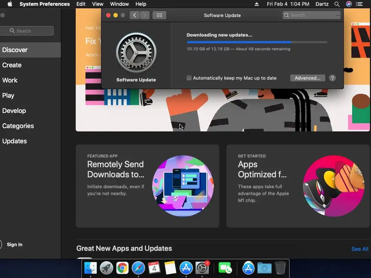Minimize the Software Update window
The height and width of the screenshot is (278, 371).
point(116,15)
